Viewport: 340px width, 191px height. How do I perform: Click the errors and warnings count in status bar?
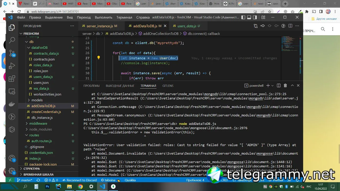[x=51, y=180]
